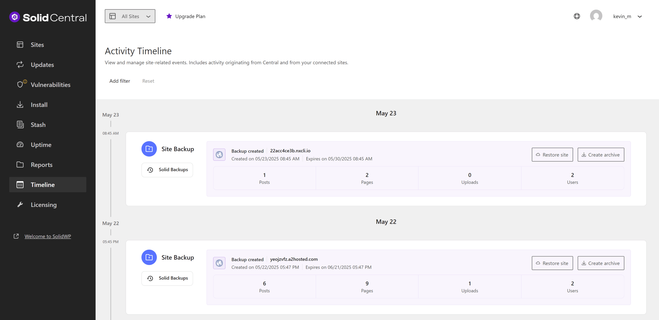Open the Reports folder icon
This screenshot has width=659, height=320.
point(20,165)
